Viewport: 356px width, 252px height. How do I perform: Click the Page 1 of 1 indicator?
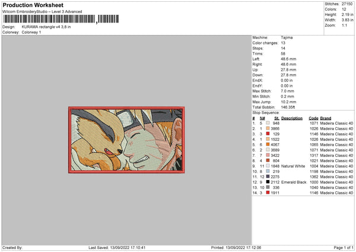(x=344, y=248)
